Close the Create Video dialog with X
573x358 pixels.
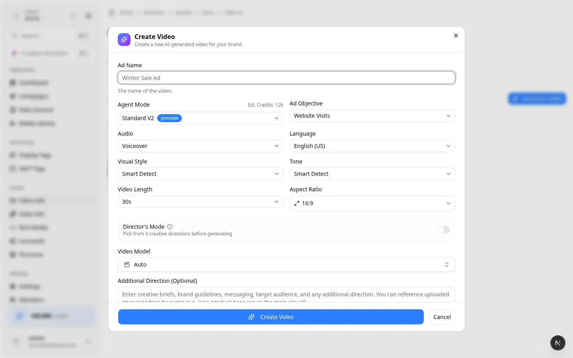point(456,36)
